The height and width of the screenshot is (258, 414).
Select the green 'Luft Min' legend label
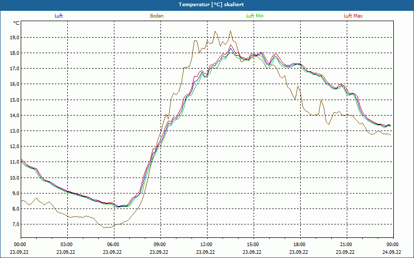tap(255, 16)
